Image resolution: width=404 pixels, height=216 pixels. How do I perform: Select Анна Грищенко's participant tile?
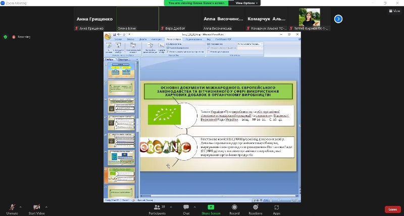[x=94, y=19]
